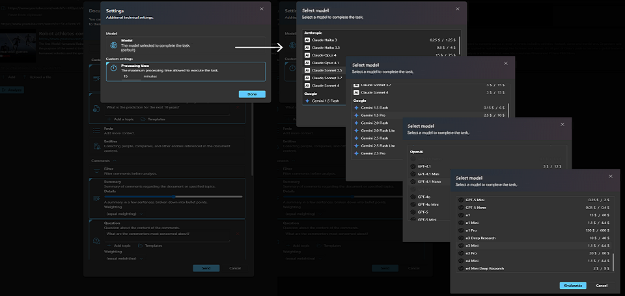Click the Gemini 2.0 Flash Lite sparkle icon
The height and width of the screenshot is (296, 625).
(x=356, y=130)
